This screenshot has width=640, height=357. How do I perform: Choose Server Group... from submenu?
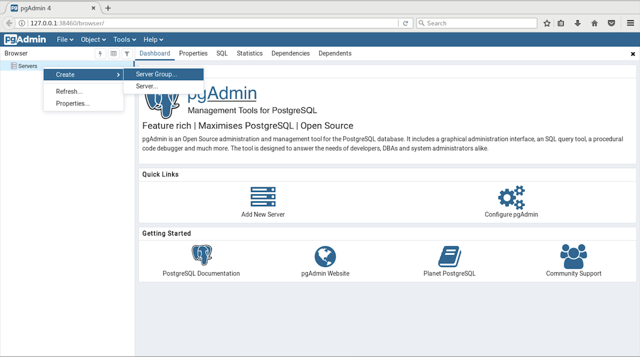point(163,75)
